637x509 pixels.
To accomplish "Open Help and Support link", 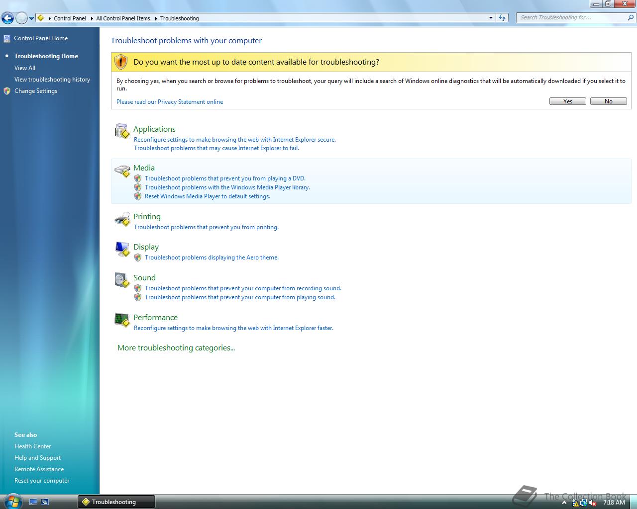I will click(x=37, y=458).
